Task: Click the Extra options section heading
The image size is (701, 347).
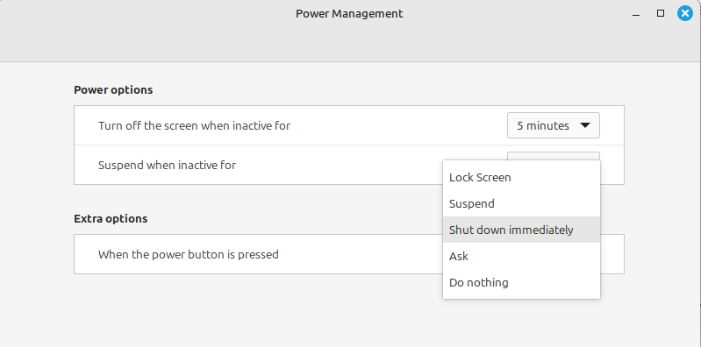Action: click(x=111, y=219)
